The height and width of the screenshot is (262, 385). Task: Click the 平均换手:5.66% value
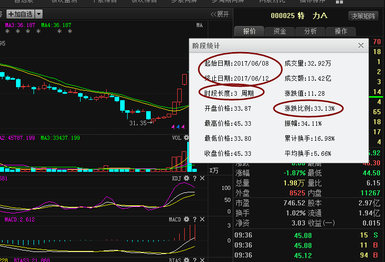pyautogui.click(x=308, y=154)
